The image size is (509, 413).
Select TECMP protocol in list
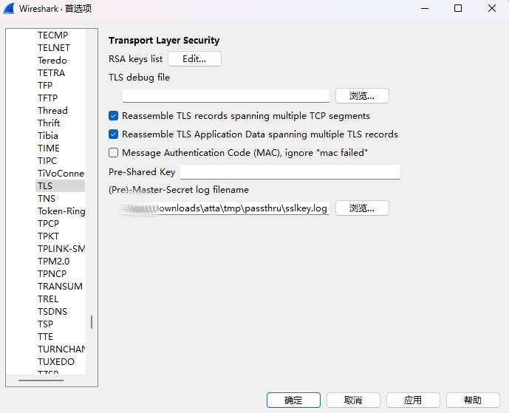point(53,35)
